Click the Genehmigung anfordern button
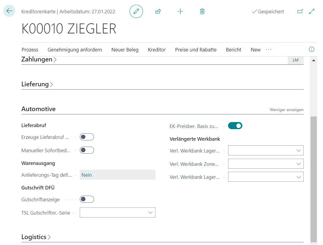This screenshot has height=245, width=323. [75, 50]
